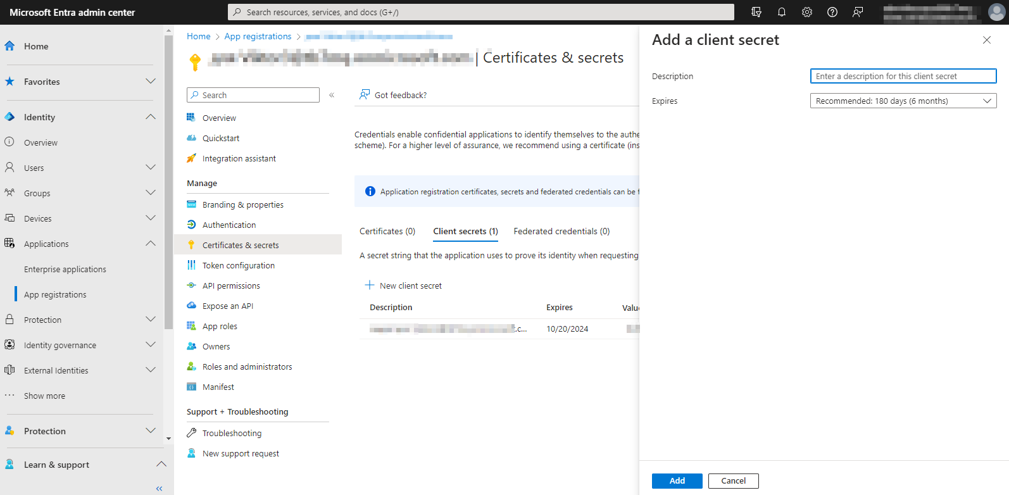Click the Applications grid icon
Image resolution: width=1009 pixels, height=495 pixels.
coord(9,244)
